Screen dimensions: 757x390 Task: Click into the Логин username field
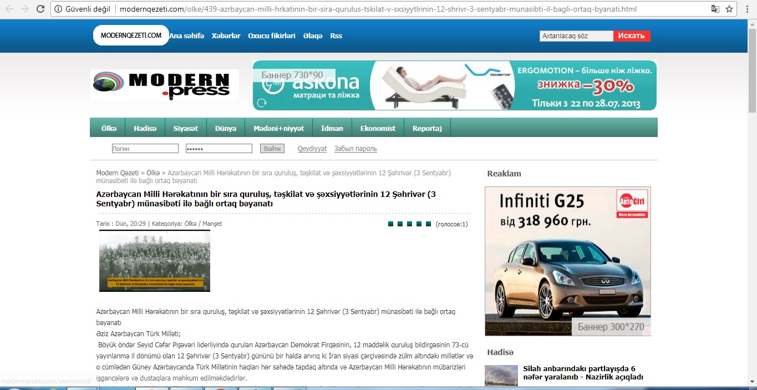[x=145, y=149]
